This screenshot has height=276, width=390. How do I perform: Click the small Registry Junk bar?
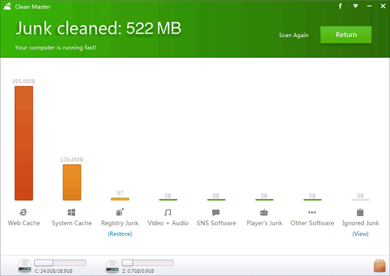(120, 199)
